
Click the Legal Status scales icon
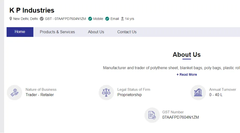[x=106, y=93]
